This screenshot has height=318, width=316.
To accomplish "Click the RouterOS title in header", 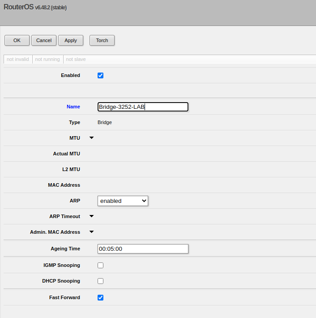I will pyautogui.click(x=18, y=7).
